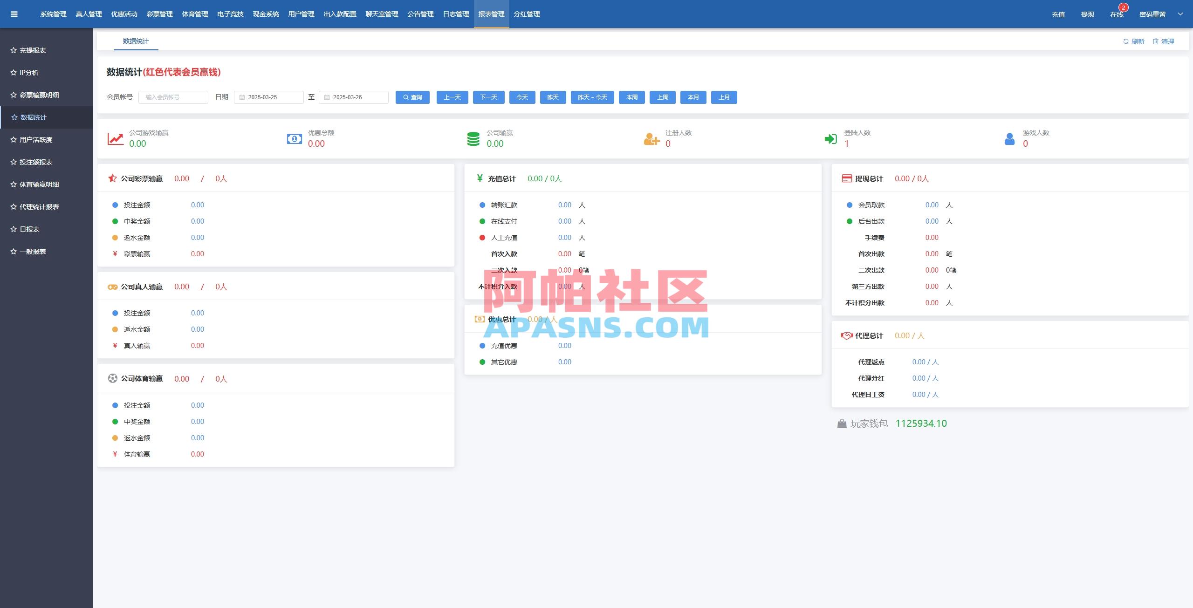
Task: Open 在线 link with badge
Action: coord(1117,14)
